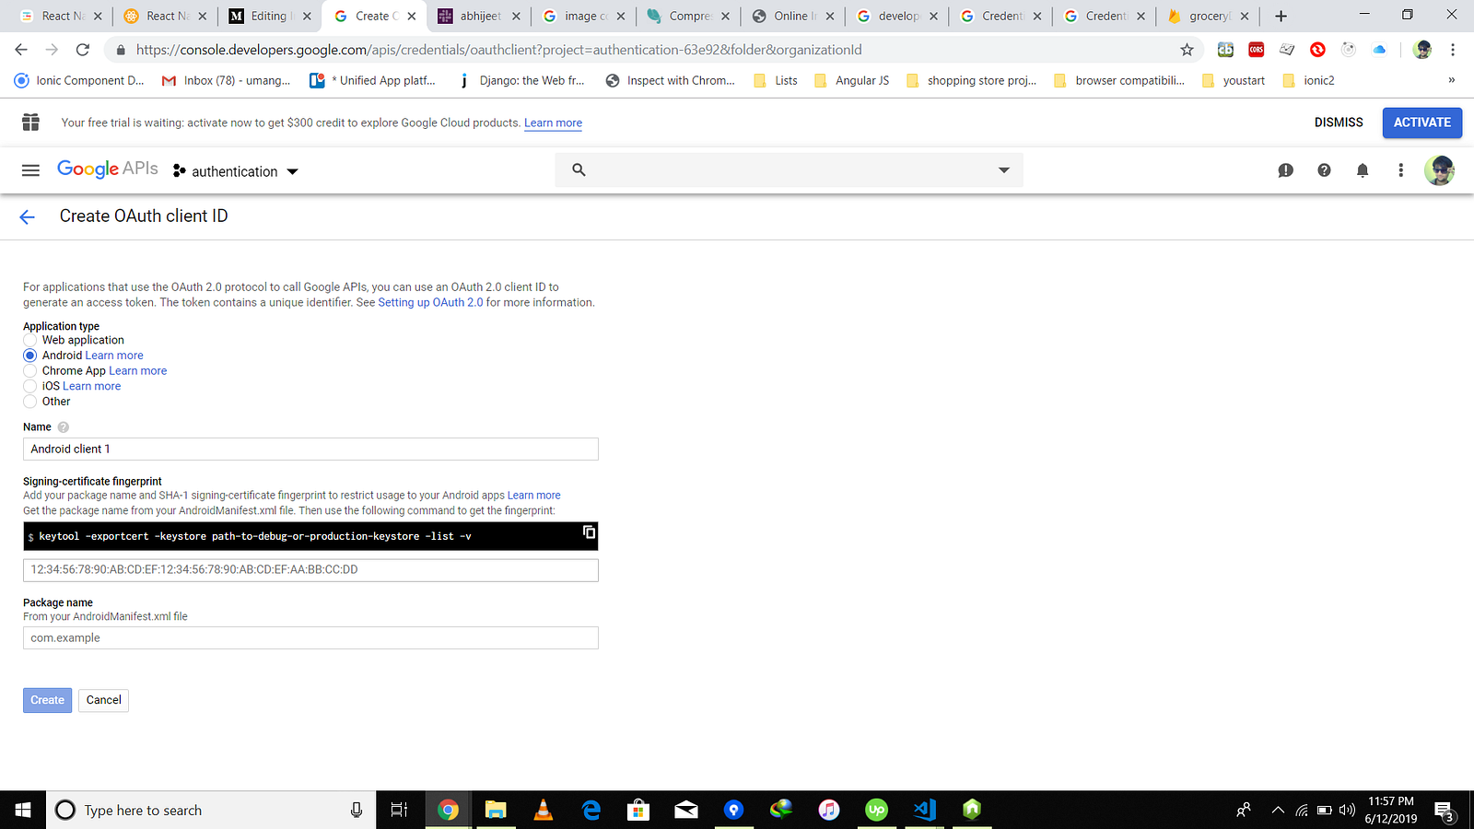This screenshot has width=1474, height=829.
Task: Open the Windows Action Center notifications
Action: (1445, 810)
